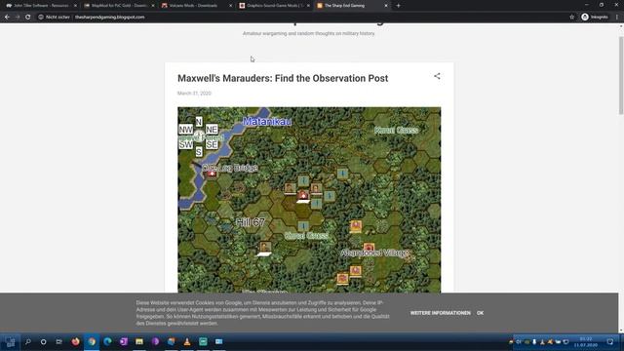Close the Graphics-Sound-Game Mods tab
Viewport: 624px width, 351px height.
tap(308, 6)
